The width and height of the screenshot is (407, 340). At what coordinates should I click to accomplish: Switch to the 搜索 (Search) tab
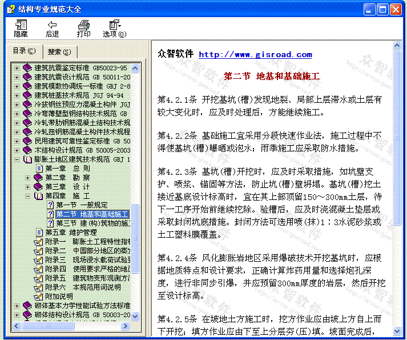59,51
